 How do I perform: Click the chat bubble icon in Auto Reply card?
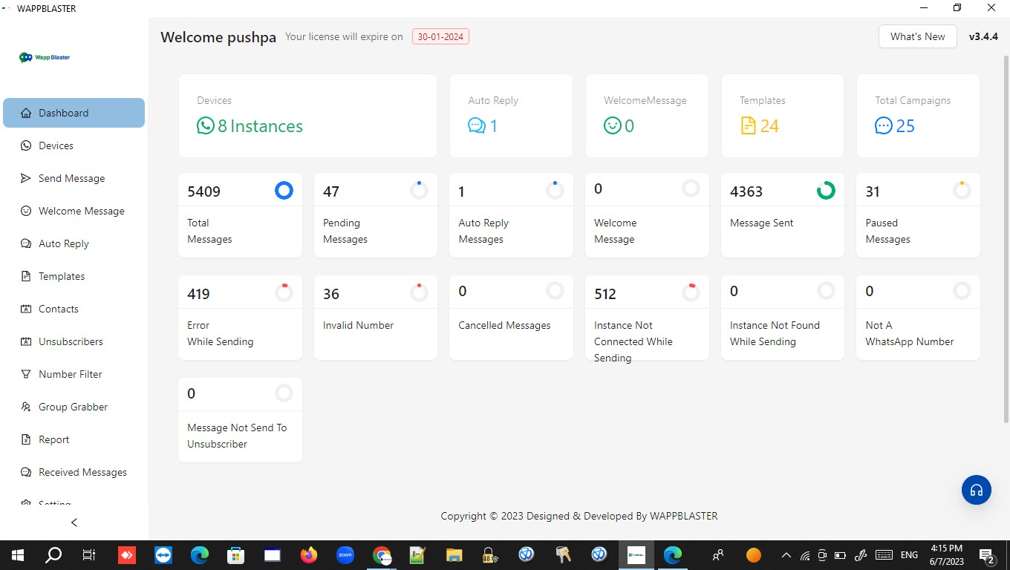click(x=477, y=125)
